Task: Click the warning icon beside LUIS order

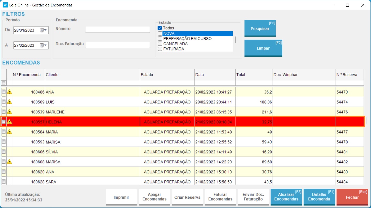Action: (9, 102)
